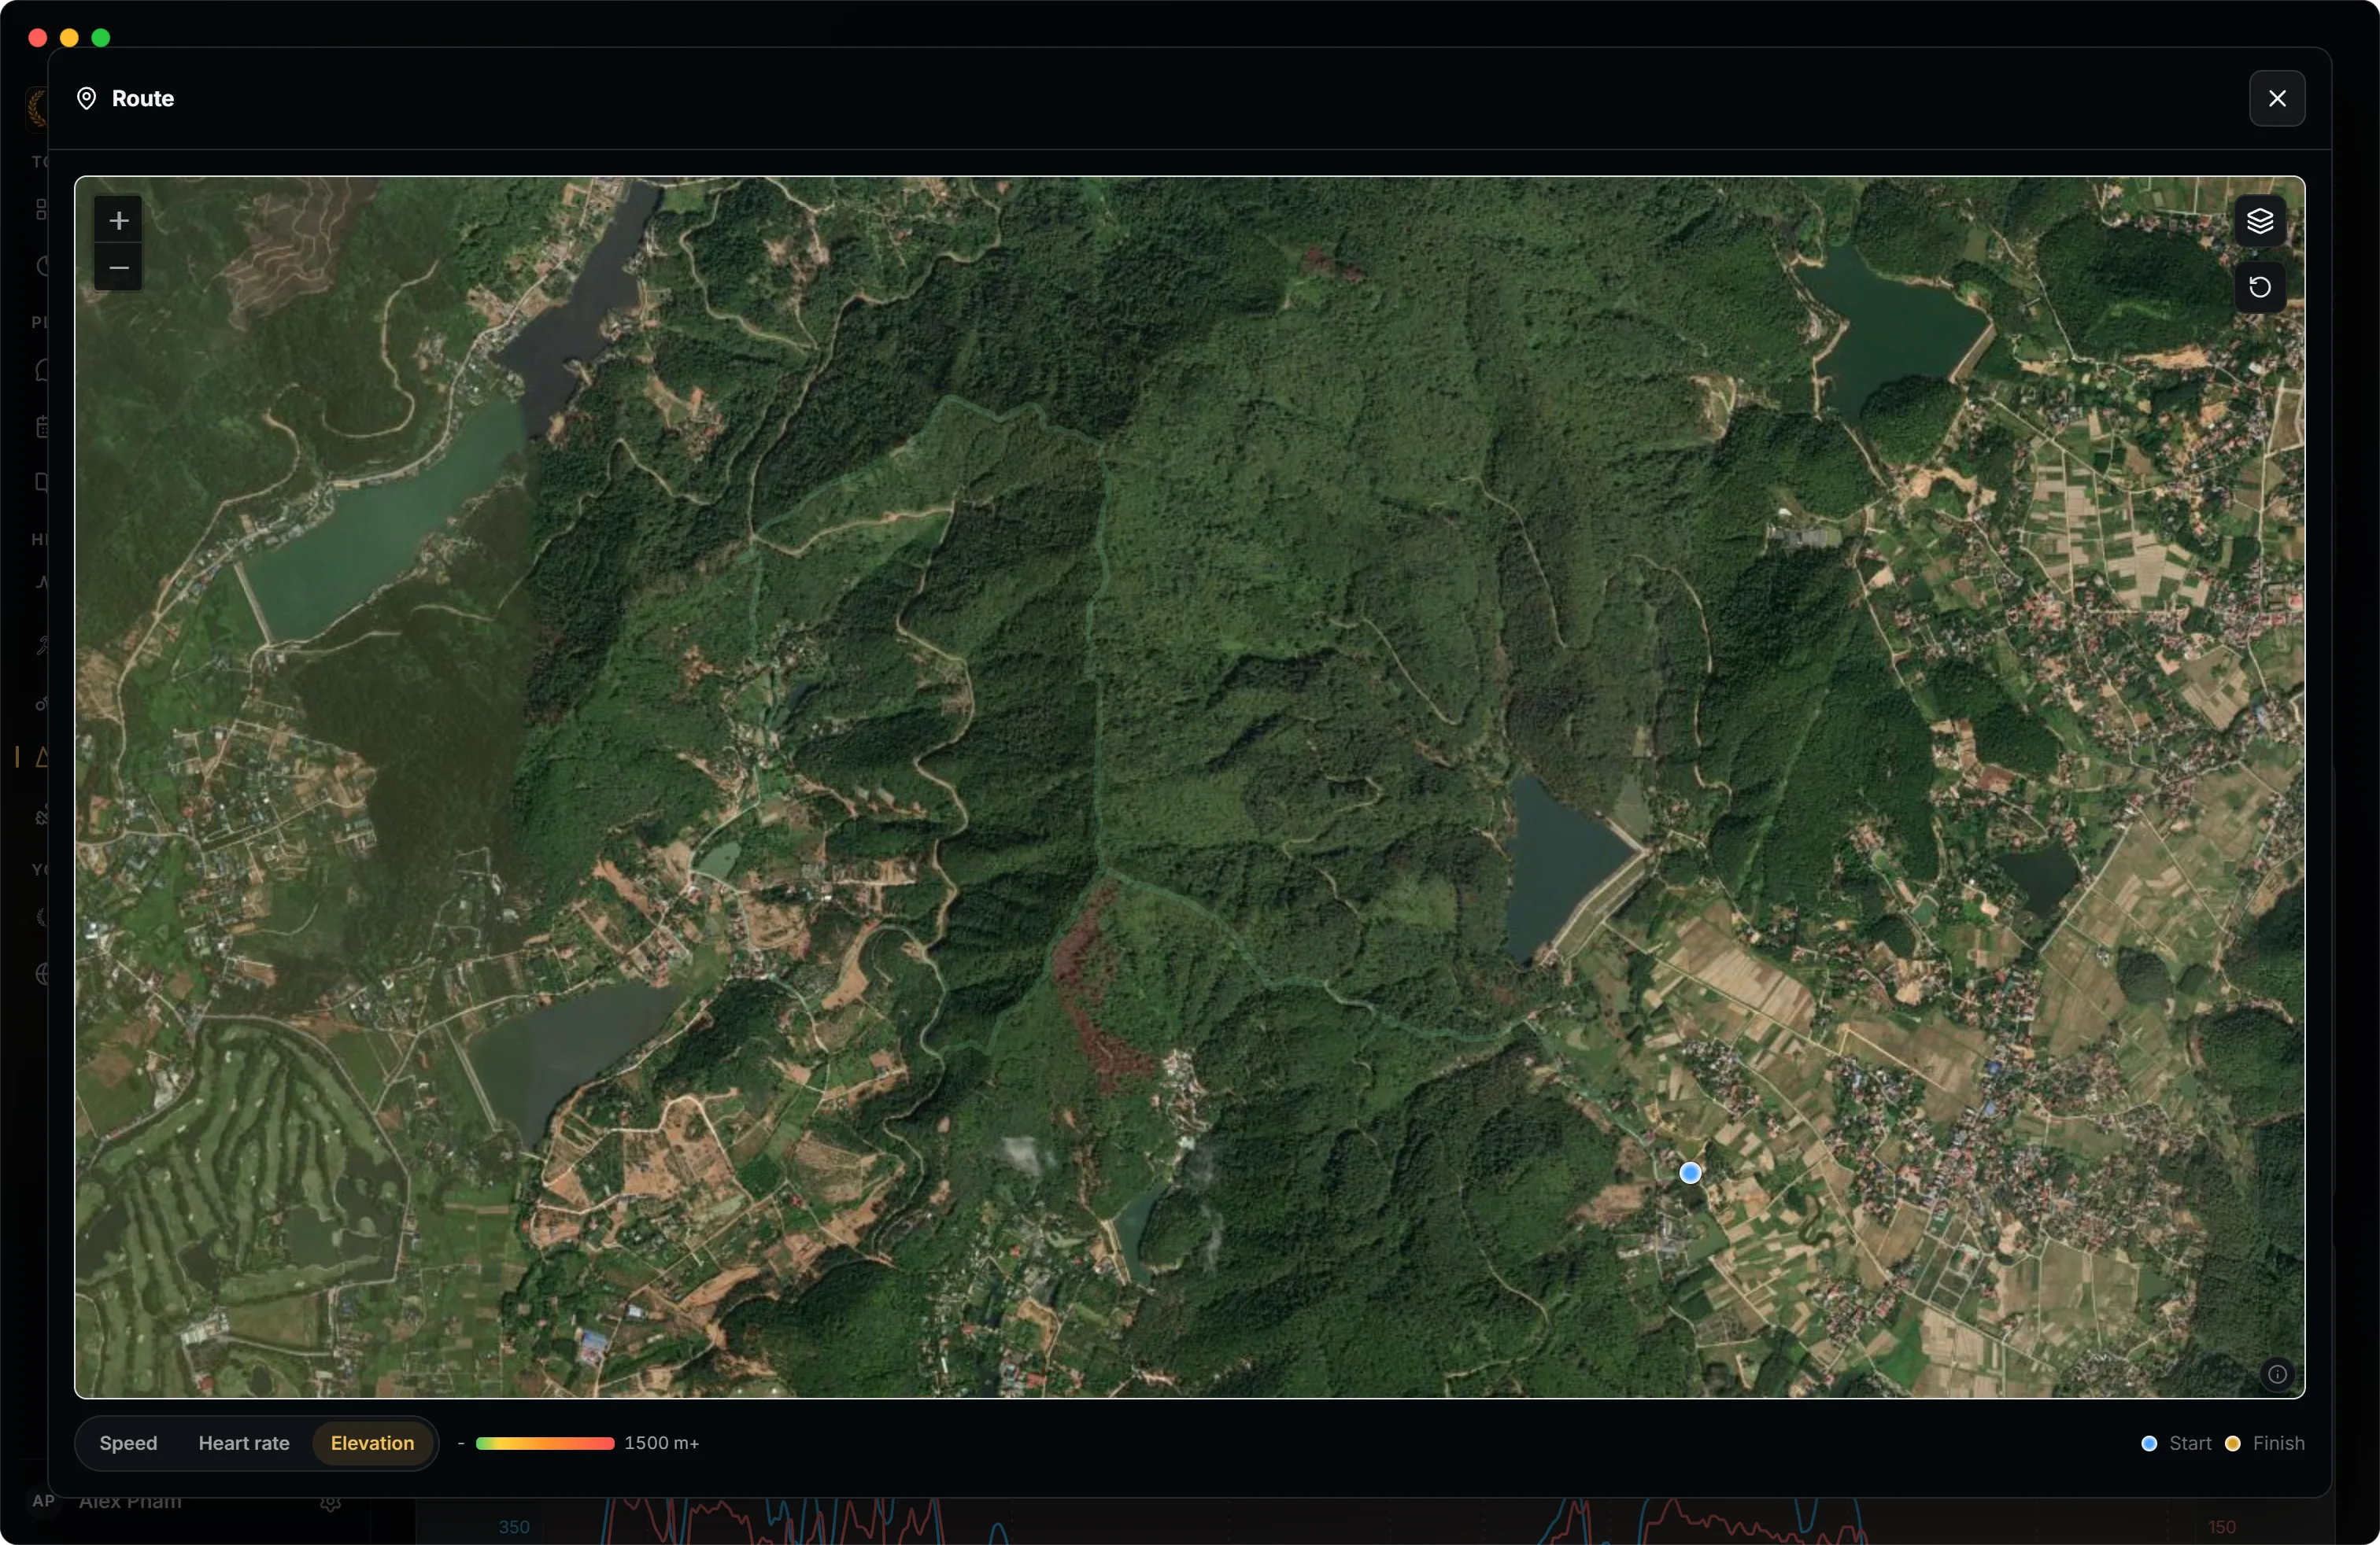
Task: Open the map layers selector
Action: 2260,221
